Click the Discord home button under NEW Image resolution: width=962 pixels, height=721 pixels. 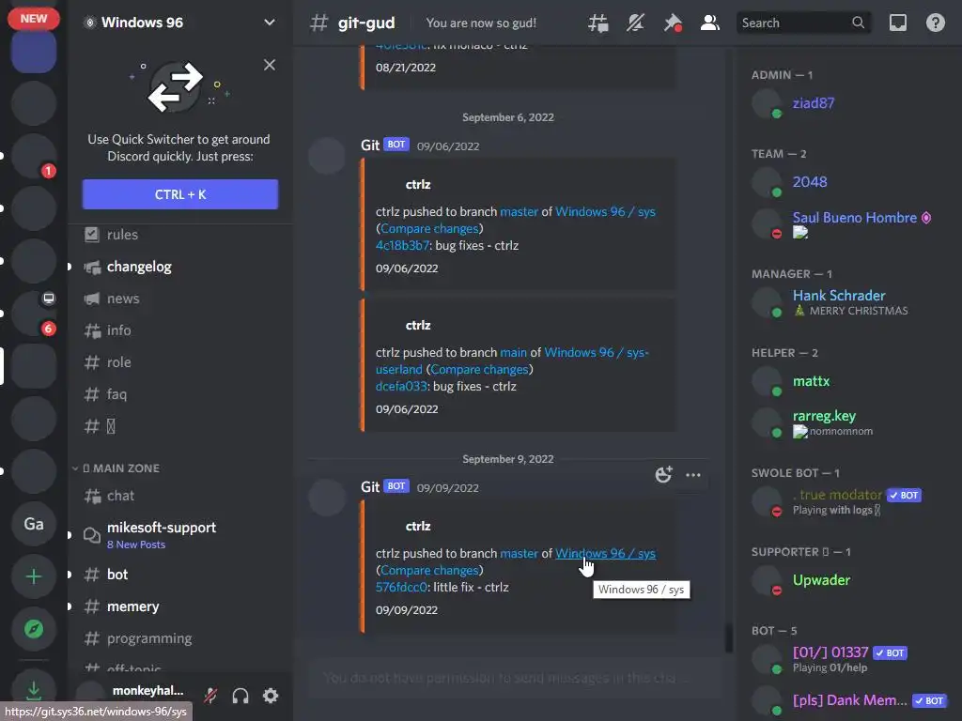(x=34, y=51)
